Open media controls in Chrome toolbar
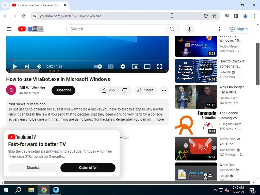 (227, 16)
